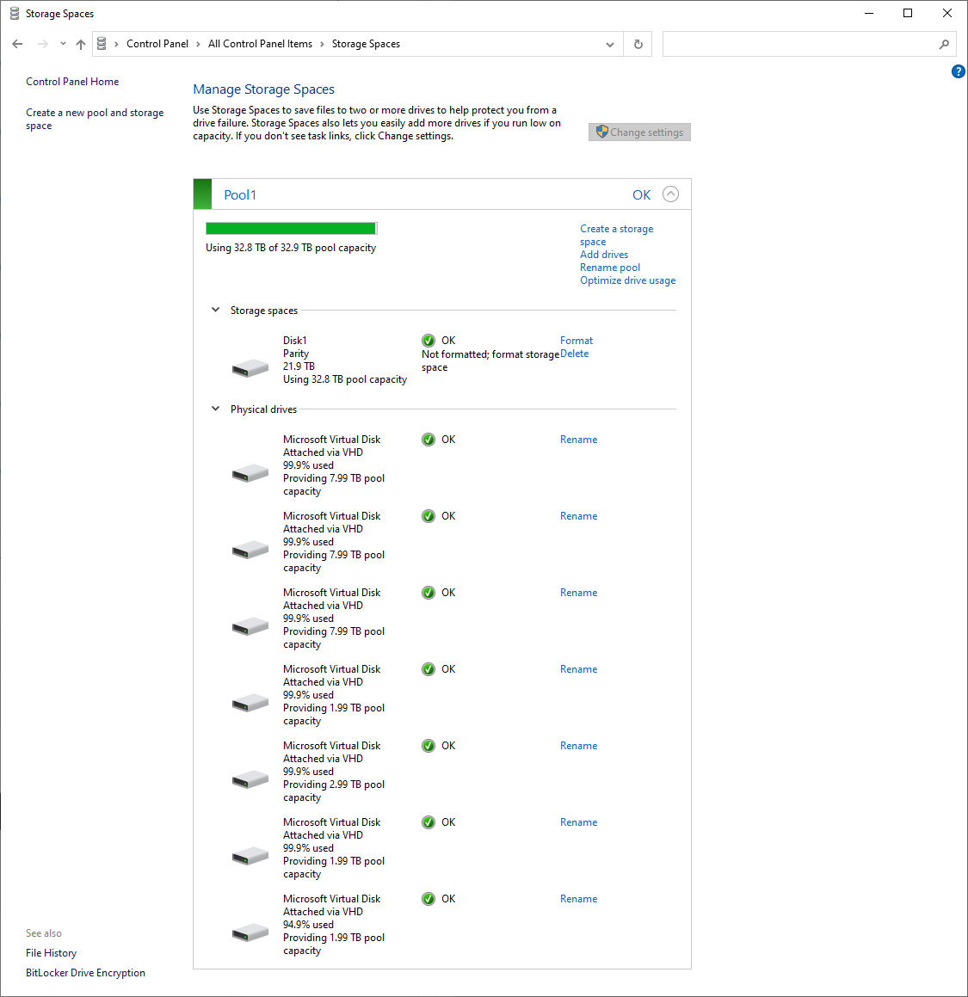Collapse the Storage spaces section
The width and height of the screenshot is (968, 997).
click(216, 310)
